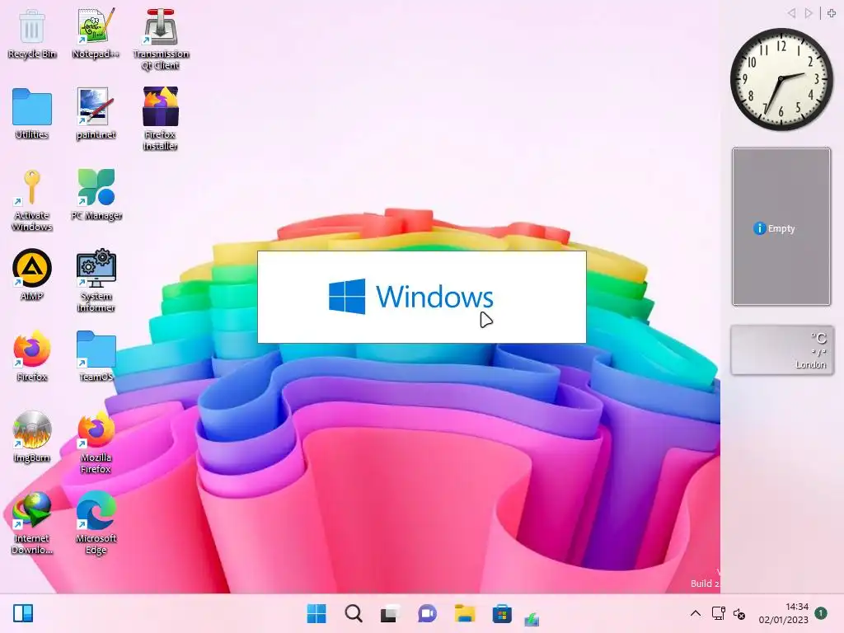Open Microsoft Store from the taskbar

click(502, 613)
